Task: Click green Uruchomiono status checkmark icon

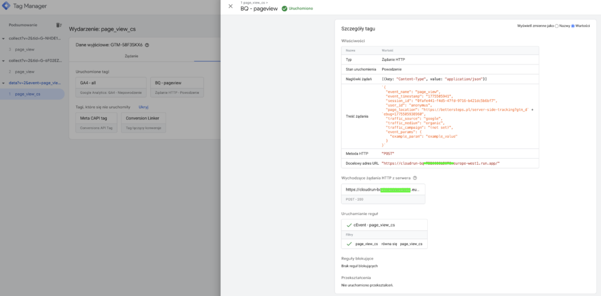Action: [x=285, y=9]
